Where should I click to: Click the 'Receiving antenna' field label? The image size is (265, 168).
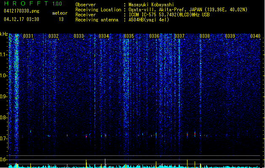pos(97,20)
